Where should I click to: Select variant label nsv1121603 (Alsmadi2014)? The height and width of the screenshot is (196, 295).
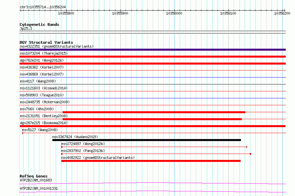coord(44,88)
